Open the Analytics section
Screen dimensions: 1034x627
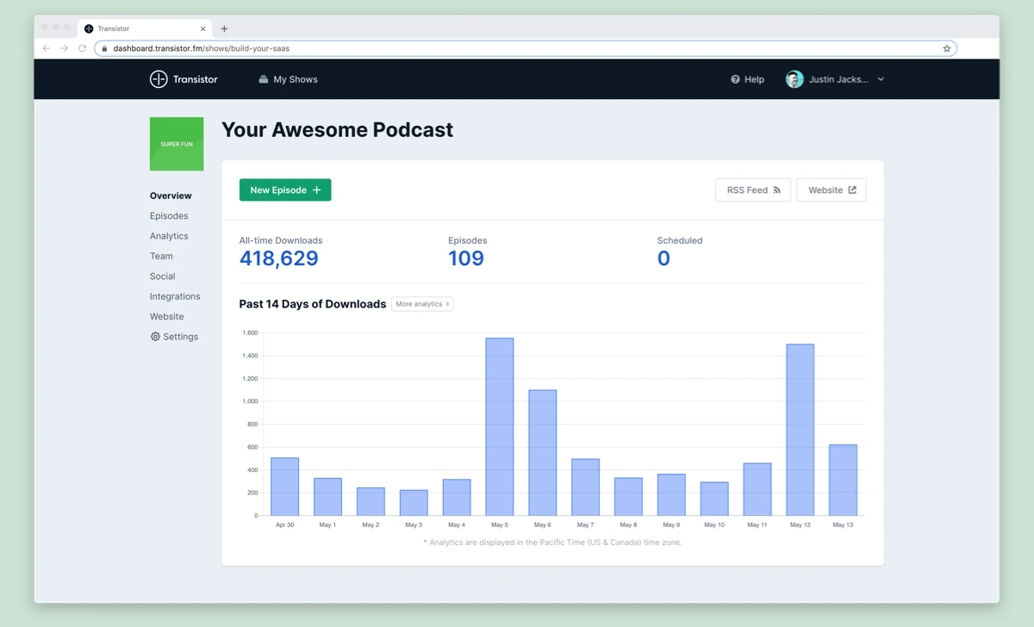tap(169, 235)
